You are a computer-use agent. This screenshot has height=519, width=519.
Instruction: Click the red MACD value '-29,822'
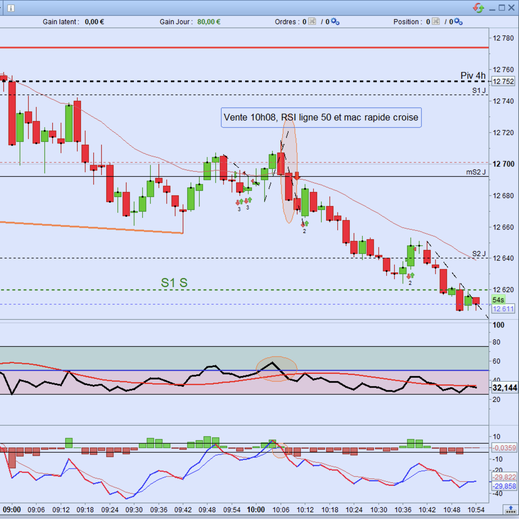pos(504,477)
